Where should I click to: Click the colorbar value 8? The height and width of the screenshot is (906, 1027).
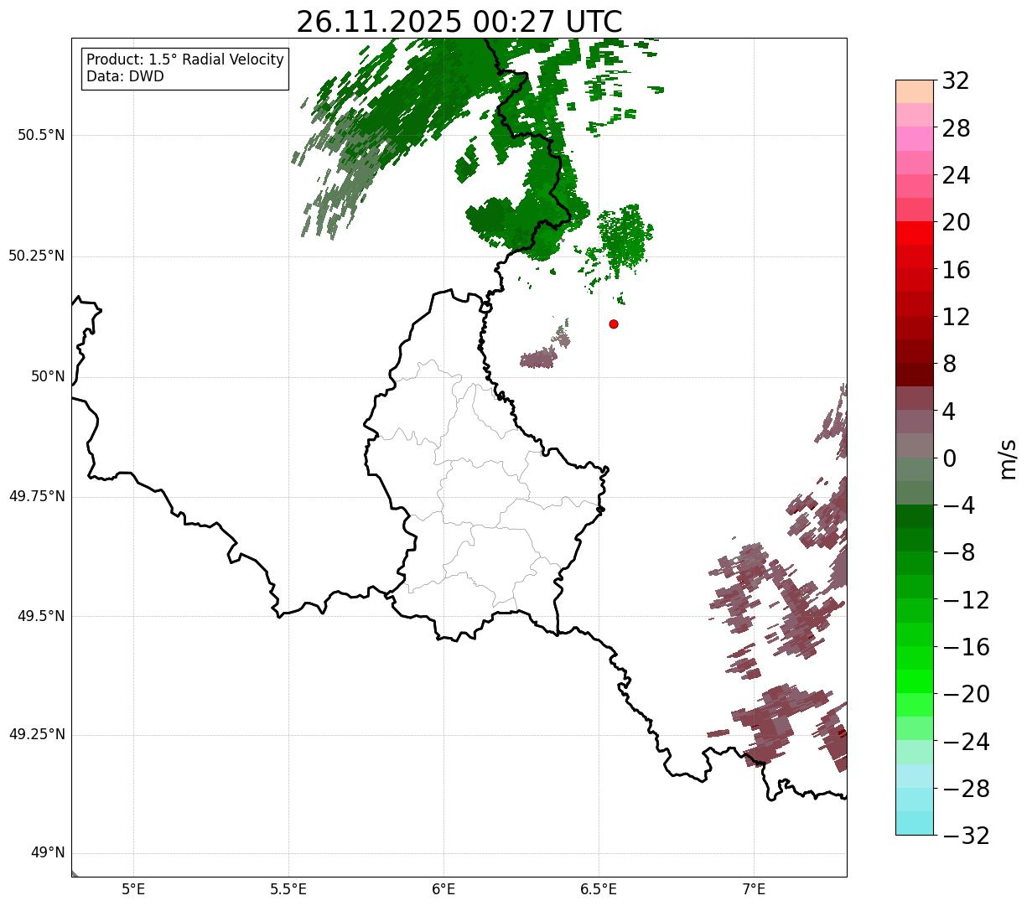coord(949,365)
